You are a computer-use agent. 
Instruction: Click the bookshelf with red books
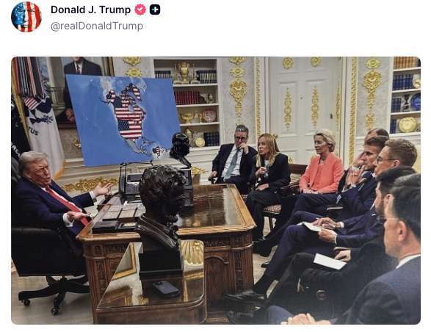197,102
